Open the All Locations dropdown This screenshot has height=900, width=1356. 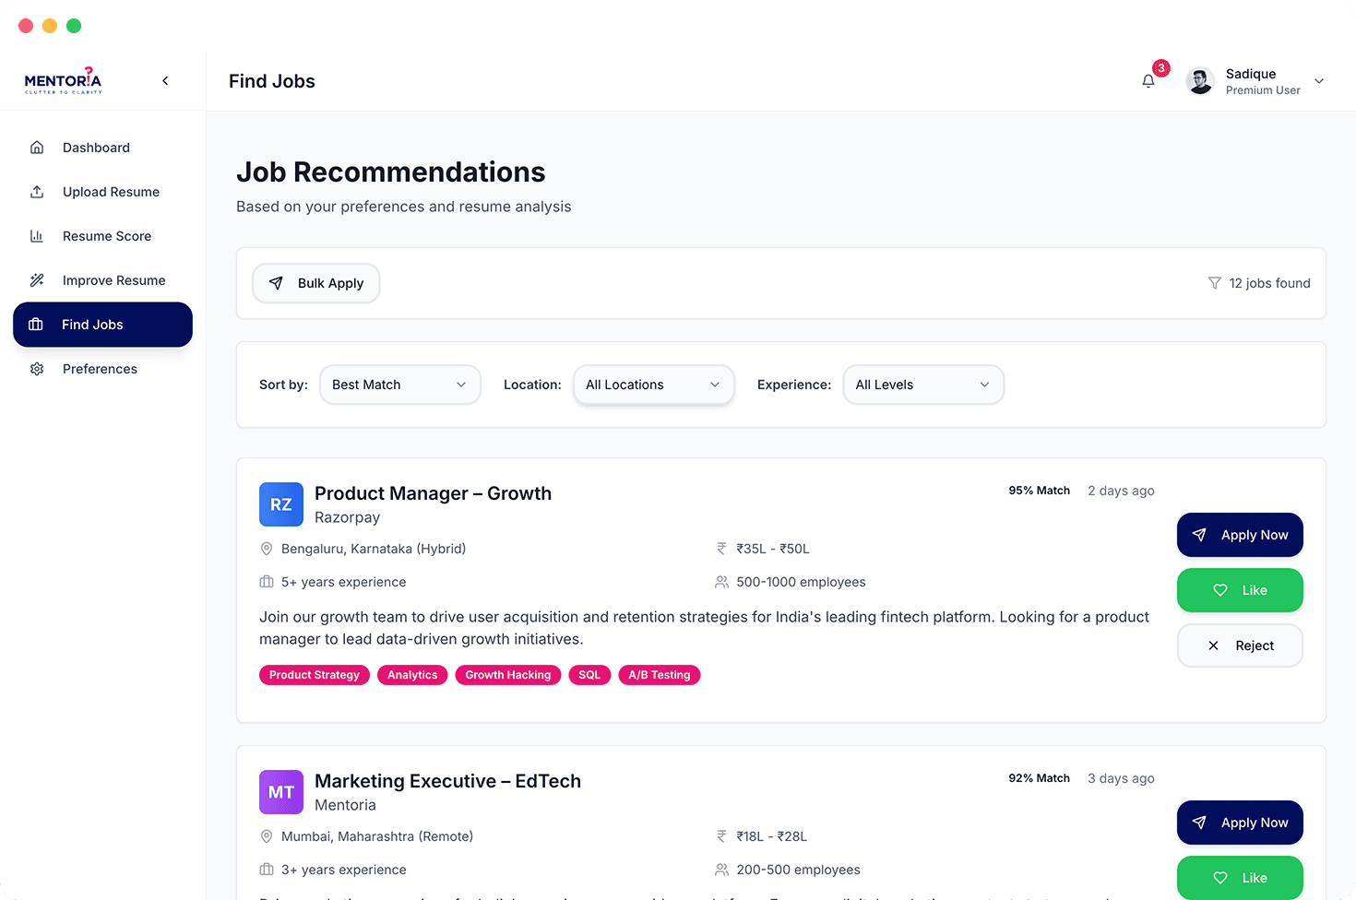pos(654,385)
